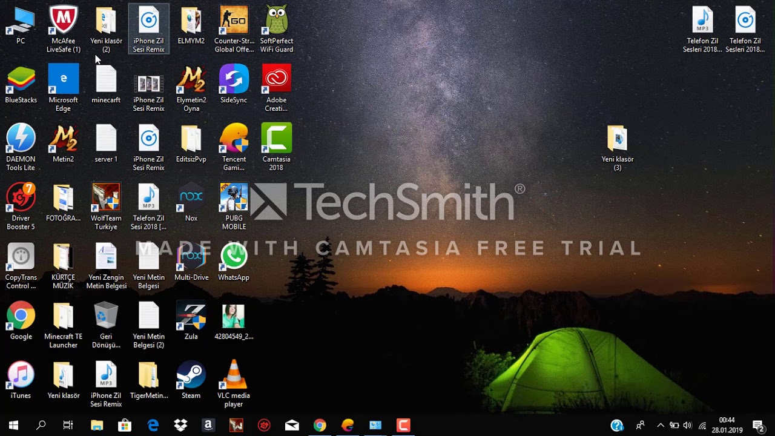Launch Elymetin2 Oyna shortcut

click(191, 88)
